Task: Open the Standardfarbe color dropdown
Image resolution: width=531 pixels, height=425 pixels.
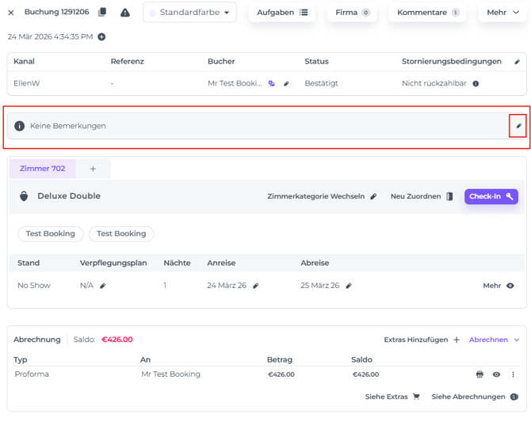Action: coord(190,13)
